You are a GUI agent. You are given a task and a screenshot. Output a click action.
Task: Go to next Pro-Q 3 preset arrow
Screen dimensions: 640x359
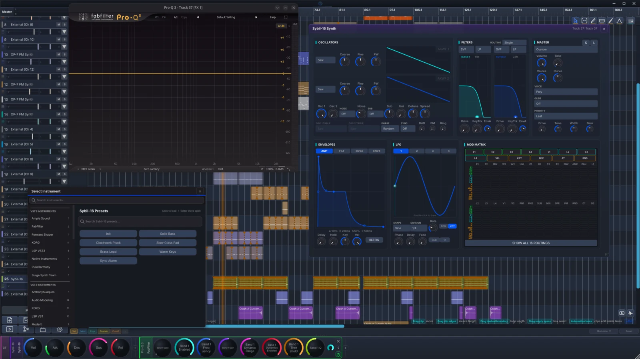(256, 17)
